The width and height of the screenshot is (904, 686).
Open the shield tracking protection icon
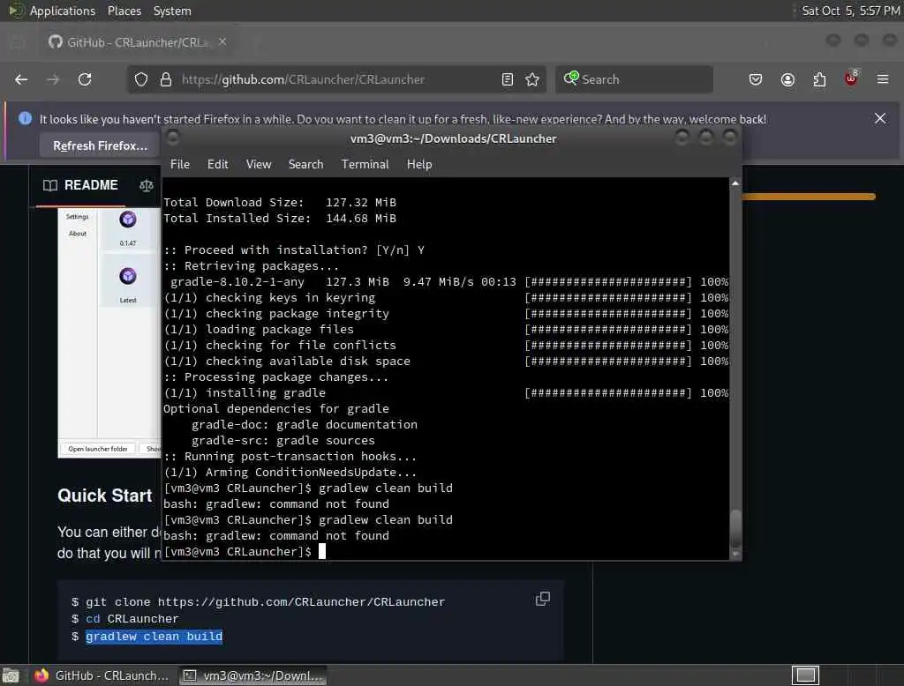click(x=141, y=79)
